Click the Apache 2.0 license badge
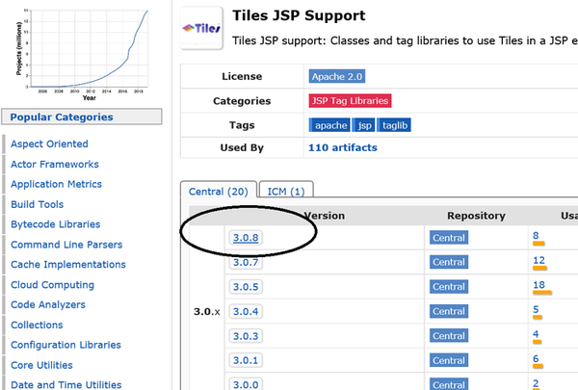This screenshot has width=578, height=390. click(337, 76)
